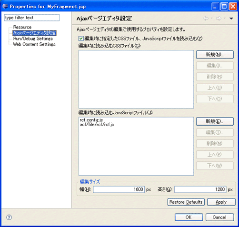The width and height of the screenshot is (239, 227).
Task: Click 上へ(P) button for JavaScript list
Action: 215,155
